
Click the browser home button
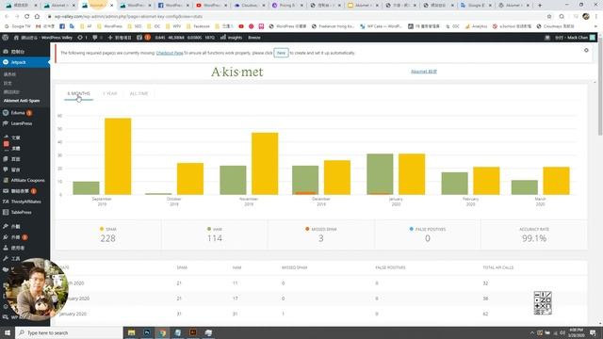[37, 17]
